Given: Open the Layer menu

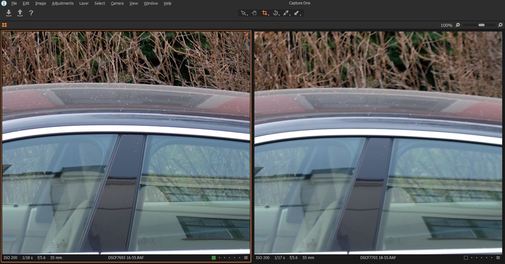Looking at the screenshot, I should (x=84, y=3).
